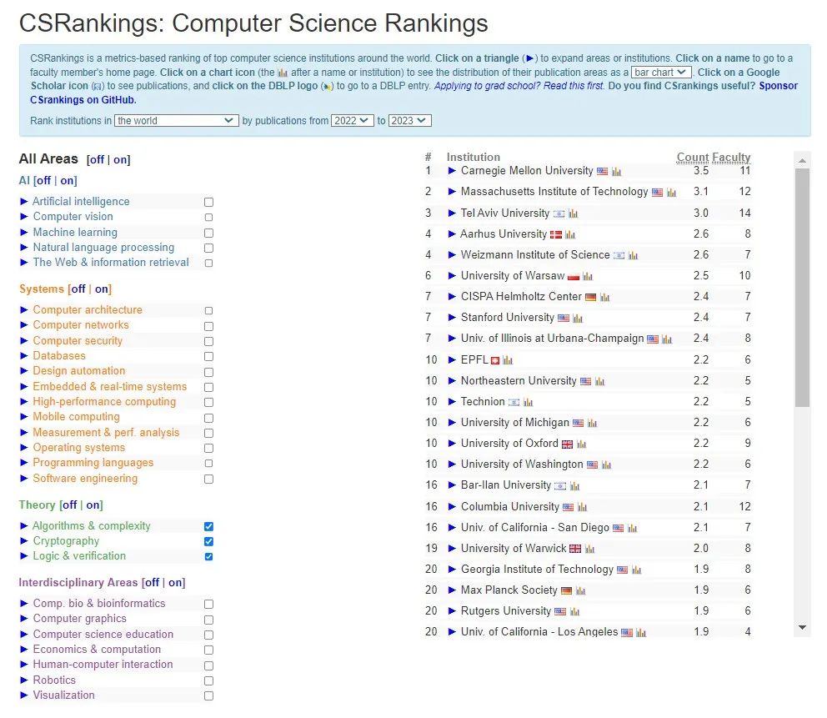Open the chart icon next to Stanford University
827x718 pixels.
click(578, 319)
